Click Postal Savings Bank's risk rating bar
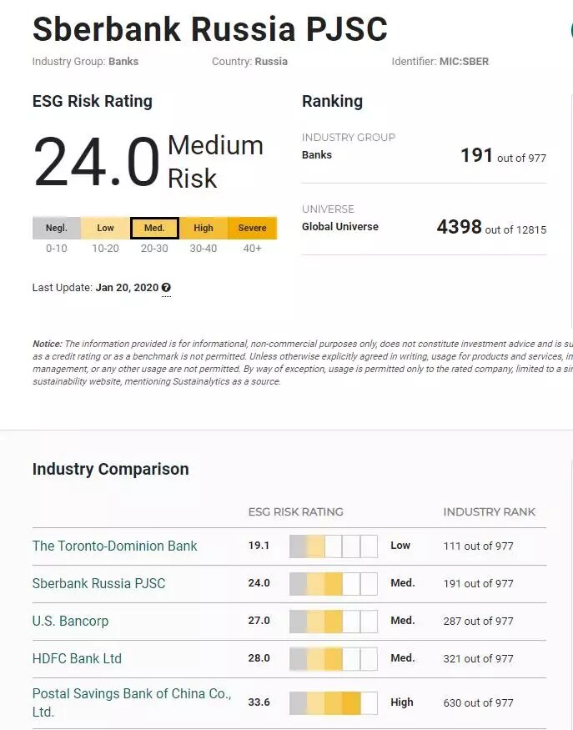 click(334, 702)
